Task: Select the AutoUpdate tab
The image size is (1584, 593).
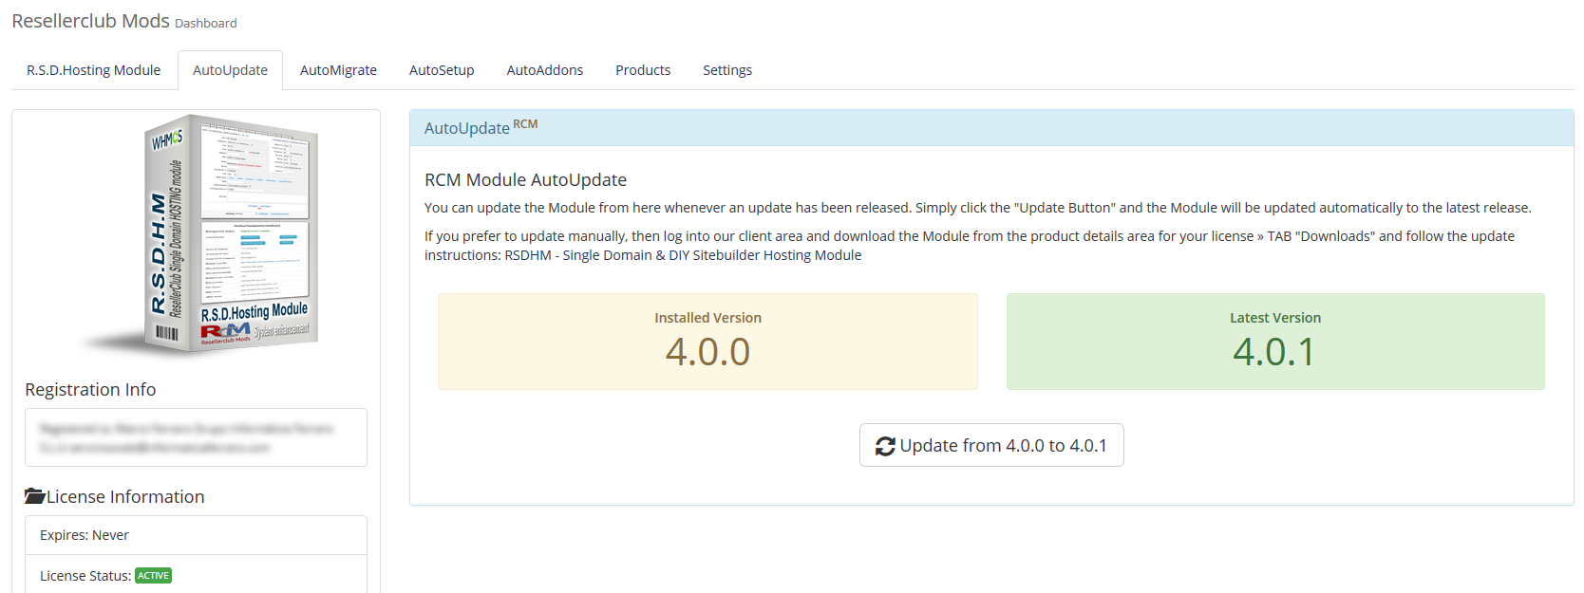Action: 230,70
